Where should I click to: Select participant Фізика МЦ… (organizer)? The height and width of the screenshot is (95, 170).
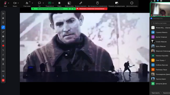[x=160, y=28]
